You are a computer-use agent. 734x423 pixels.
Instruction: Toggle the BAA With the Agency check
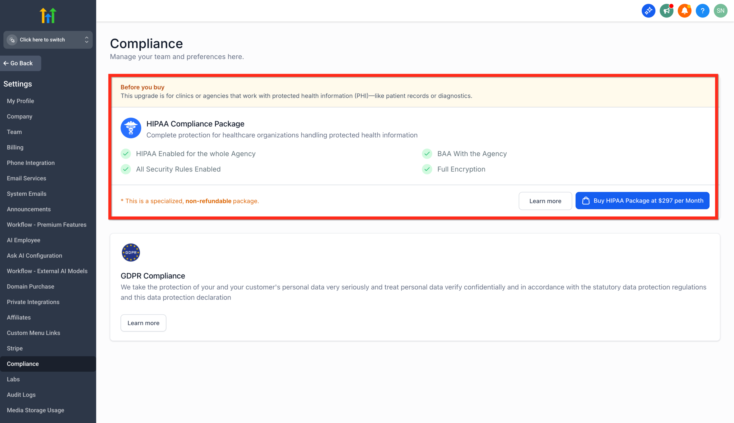pos(427,154)
